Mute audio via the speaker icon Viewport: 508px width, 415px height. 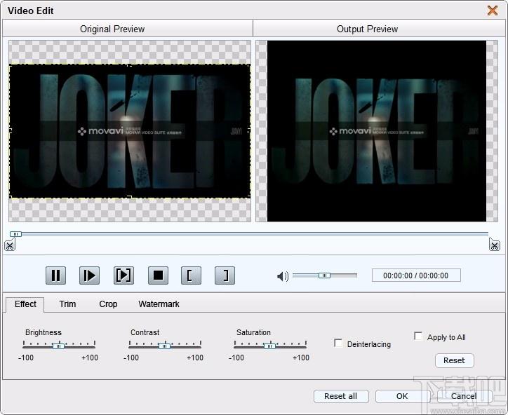pyautogui.click(x=283, y=276)
